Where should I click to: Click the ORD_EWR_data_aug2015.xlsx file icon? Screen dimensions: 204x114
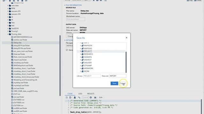(12, 91)
